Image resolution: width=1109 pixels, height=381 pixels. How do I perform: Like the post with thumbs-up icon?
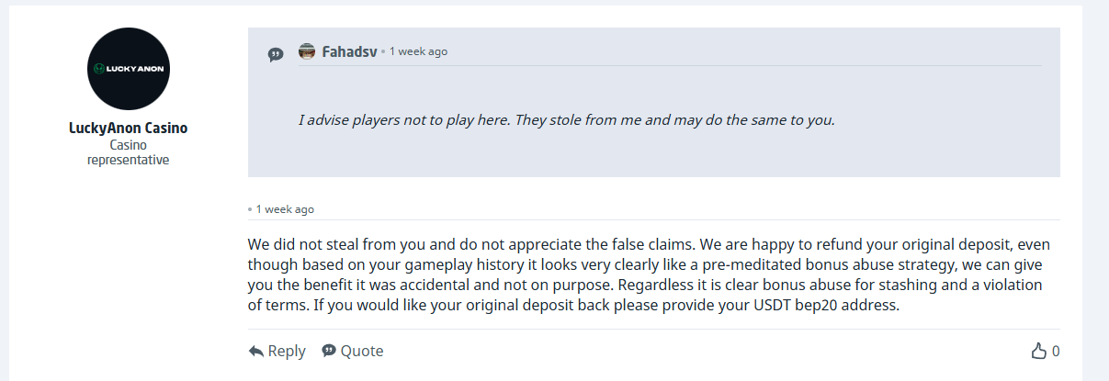(x=1039, y=351)
